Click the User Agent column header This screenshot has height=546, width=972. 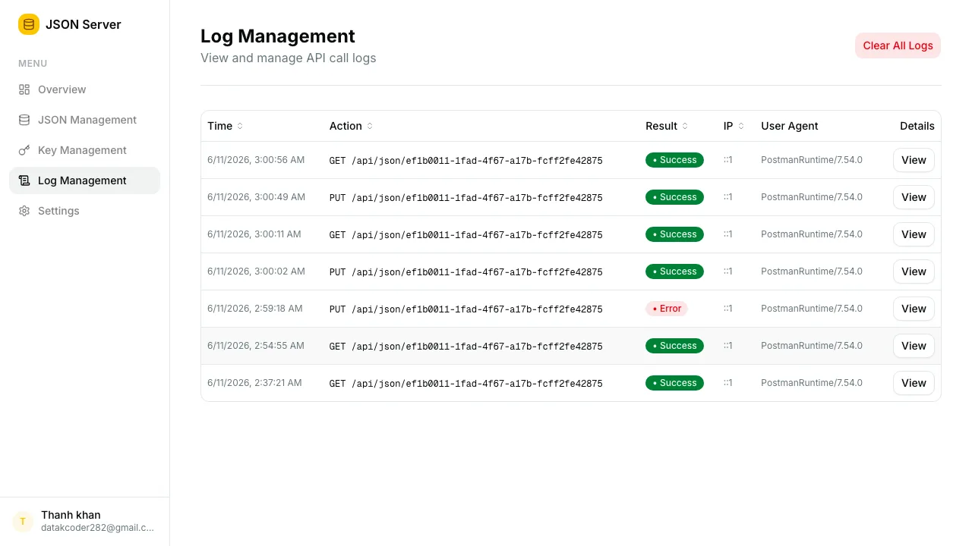tap(790, 126)
